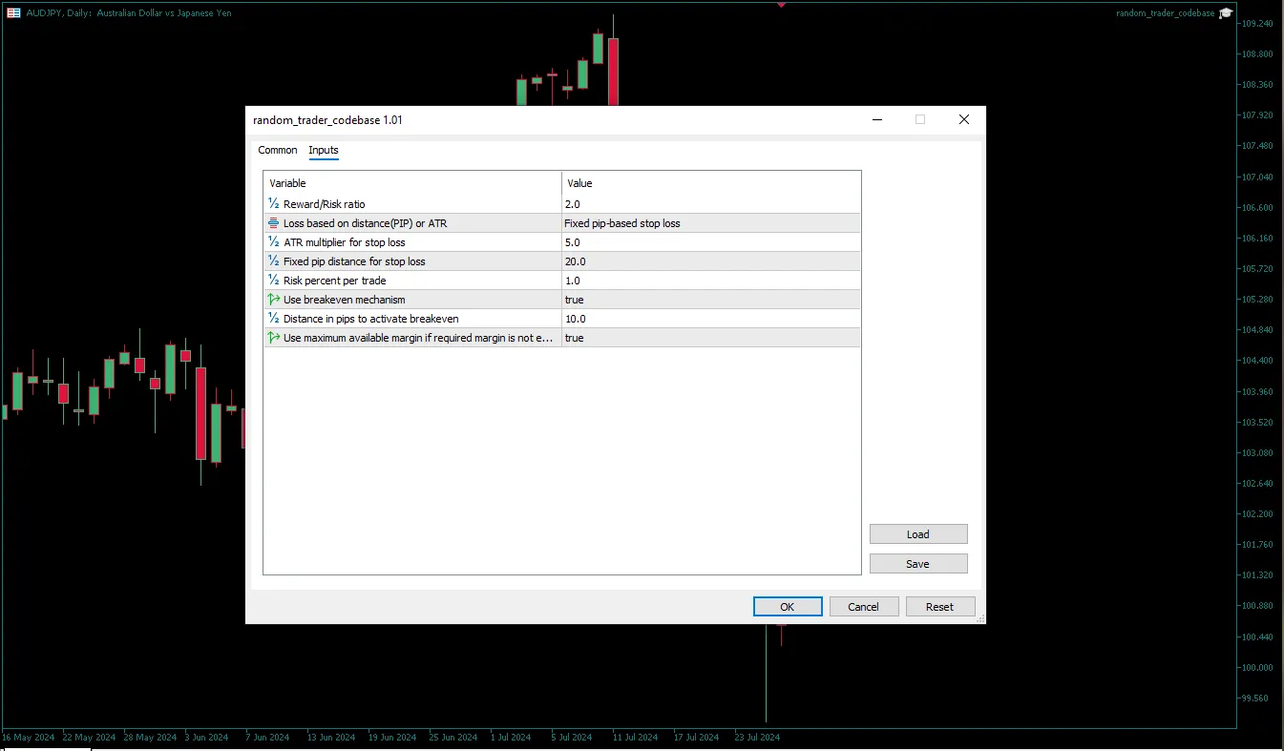The image size is (1284, 751).
Task: Click the numeric icon beside Reward/Risk ratio
Action: tap(273, 203)
